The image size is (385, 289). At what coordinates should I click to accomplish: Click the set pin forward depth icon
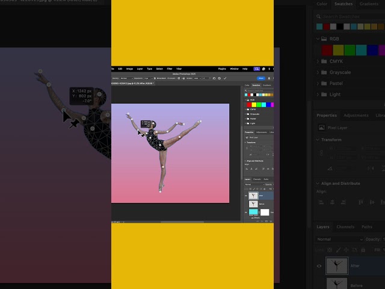tap(179, 78)
